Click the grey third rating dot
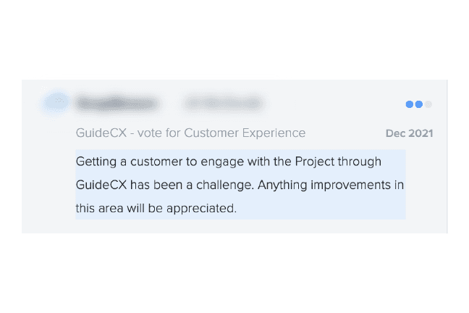Image resolution: width=469 pixels, height=313 pixels. click(x=428, y=104)
